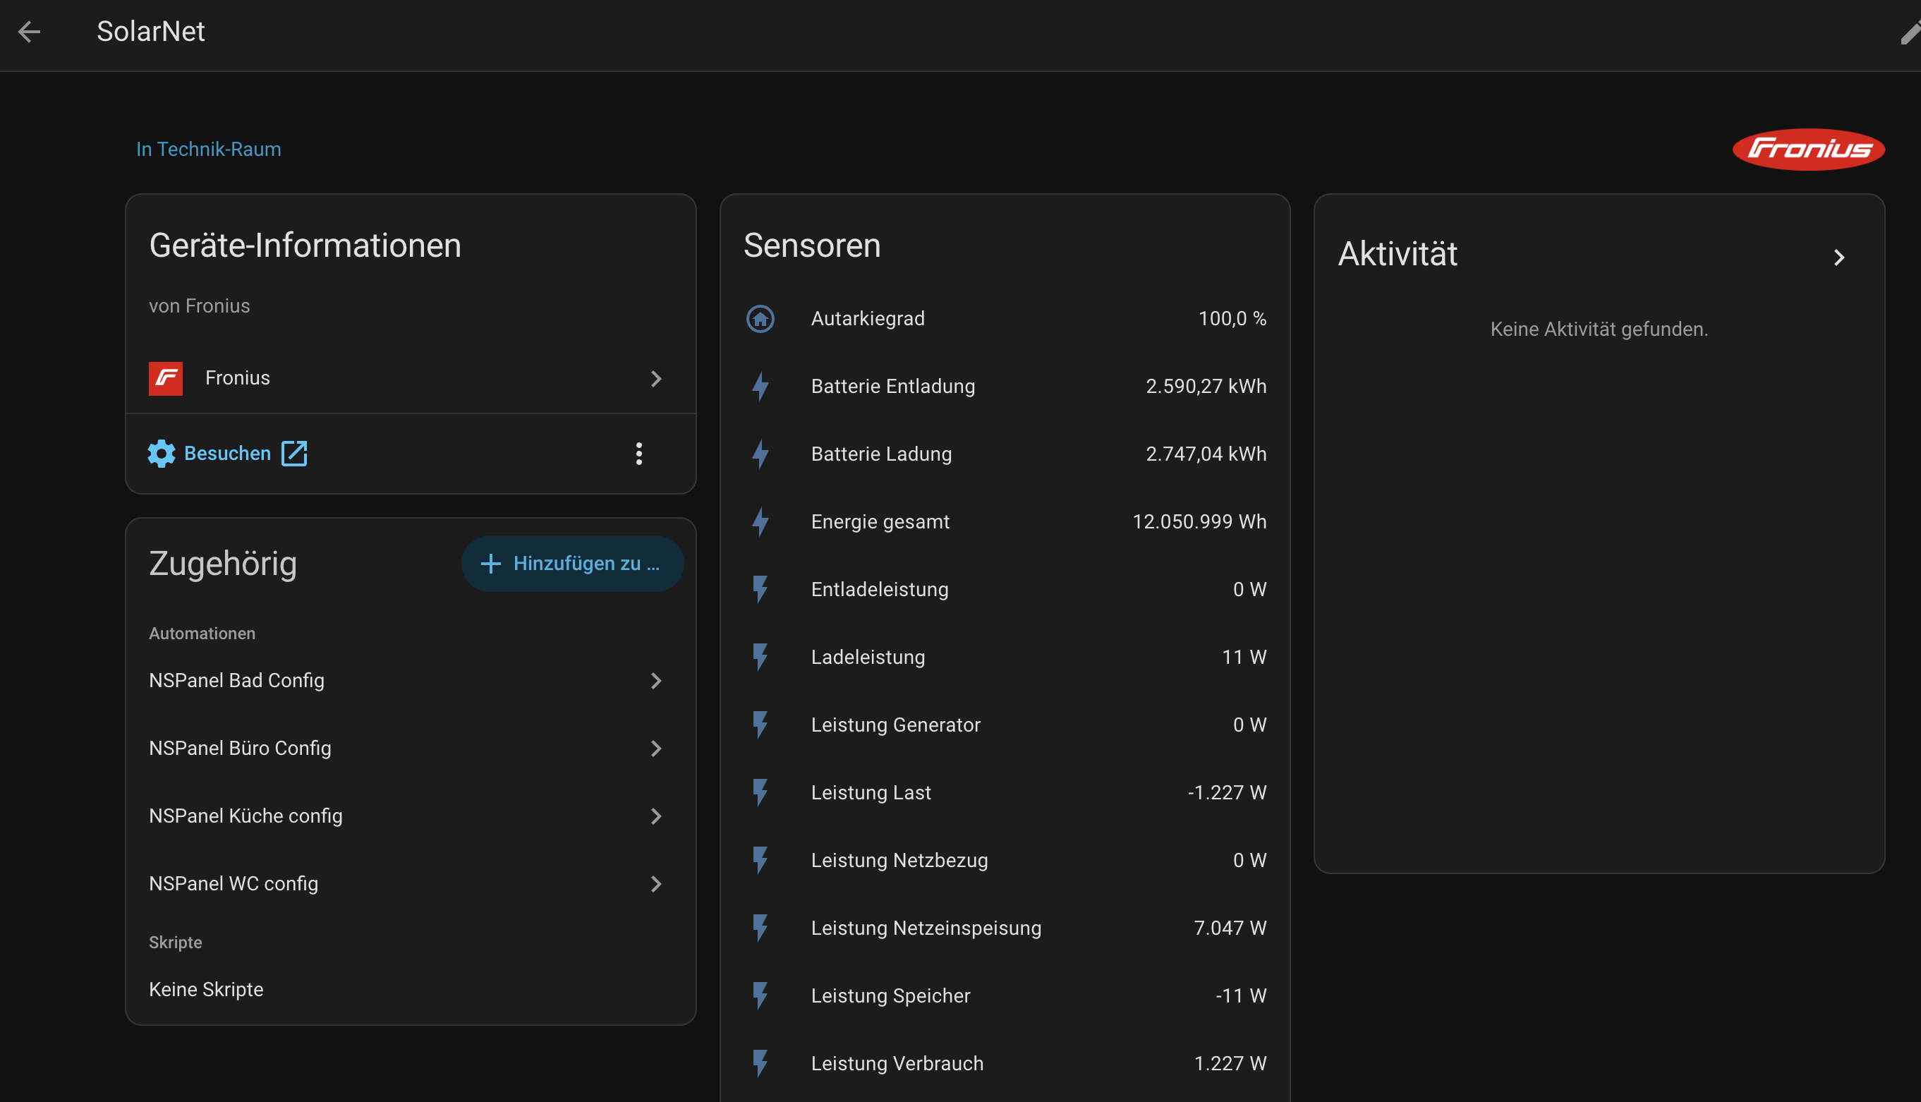
Task: Open the NSPanel Bad Config automation chevron
Action: (656, 680)
